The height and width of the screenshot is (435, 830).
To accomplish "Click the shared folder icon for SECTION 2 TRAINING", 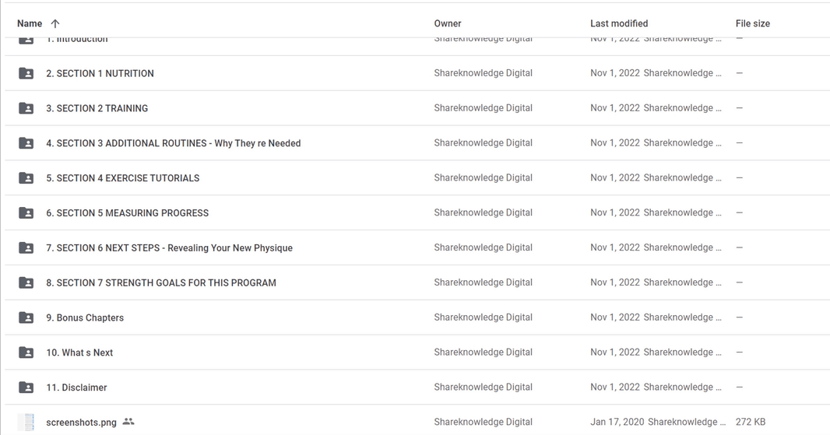I will [x=26, y=108].
